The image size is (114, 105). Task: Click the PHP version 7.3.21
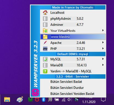[x=81, y=49]
